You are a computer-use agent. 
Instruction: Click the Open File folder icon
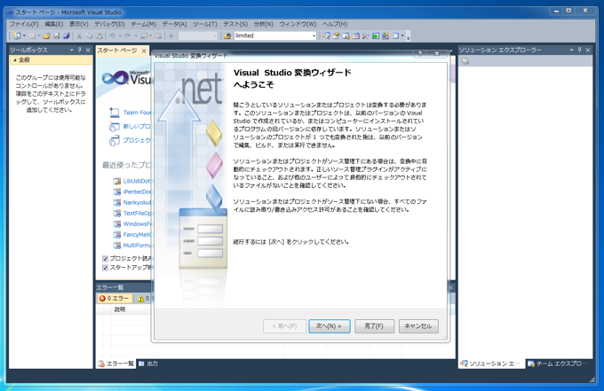[46, 35]
